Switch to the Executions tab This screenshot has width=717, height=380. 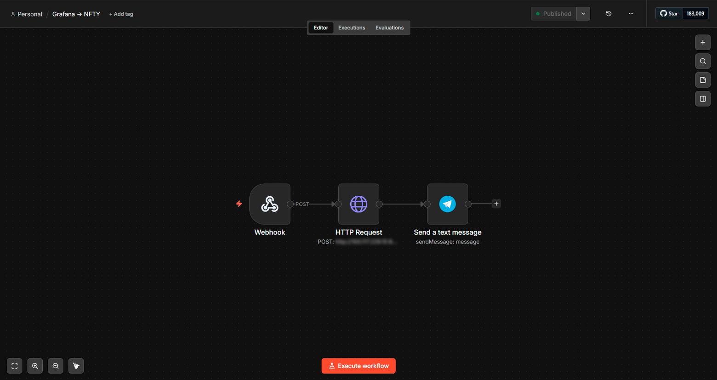pyautogui.click(x=351, y=28)
